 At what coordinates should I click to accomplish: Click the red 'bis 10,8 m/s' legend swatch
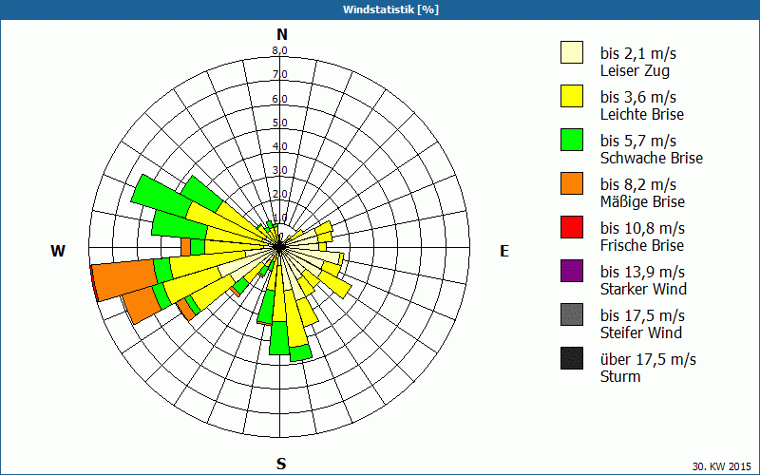[572, 227]
